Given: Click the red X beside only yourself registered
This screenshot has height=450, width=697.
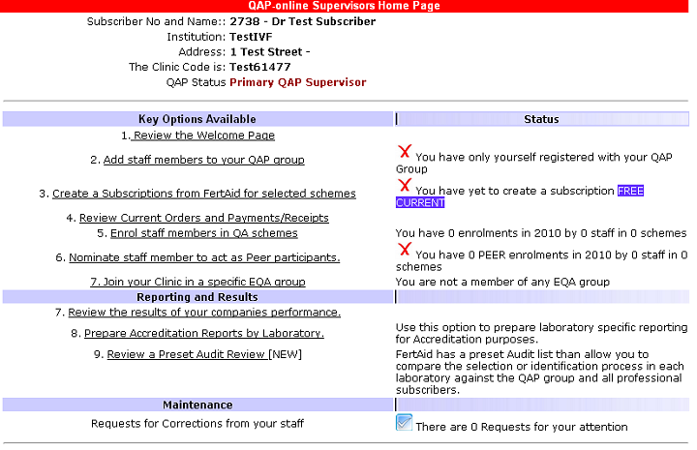Looking at the screenshot, I should tap(405, 152).
